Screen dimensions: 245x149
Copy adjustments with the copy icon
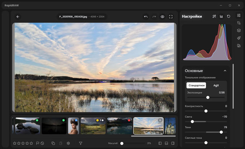(x=53, y=143)
